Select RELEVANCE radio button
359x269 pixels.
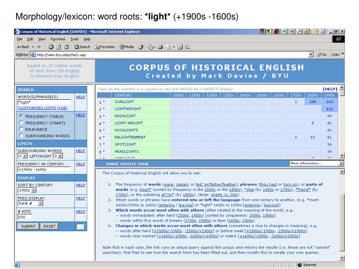point(21,129)
